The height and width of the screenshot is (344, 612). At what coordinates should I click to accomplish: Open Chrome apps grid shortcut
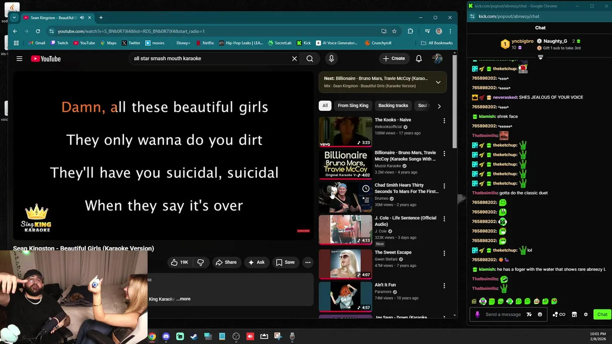point(16,43)
